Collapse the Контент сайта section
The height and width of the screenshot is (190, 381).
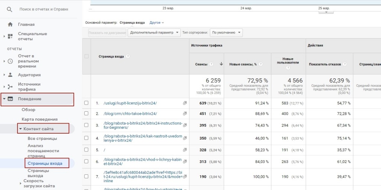pos(20,129)
